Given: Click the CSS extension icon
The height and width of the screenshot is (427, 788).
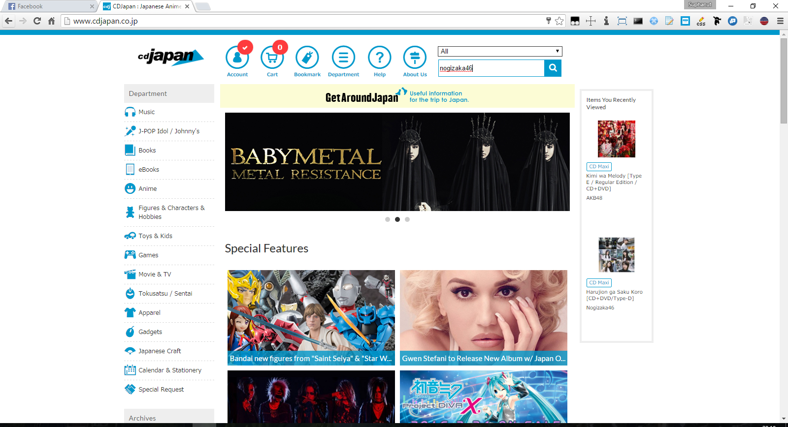Looking at the screenshot, I should pos(701,21).
